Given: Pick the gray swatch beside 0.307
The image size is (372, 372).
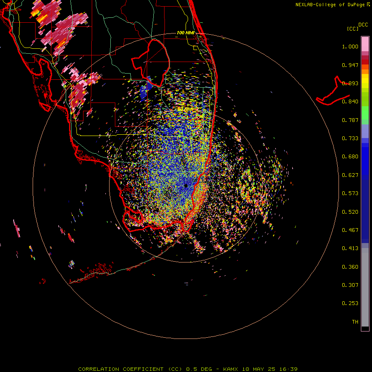Looking at the screenshot, I should pyautogui.click(x=365, y=287).
